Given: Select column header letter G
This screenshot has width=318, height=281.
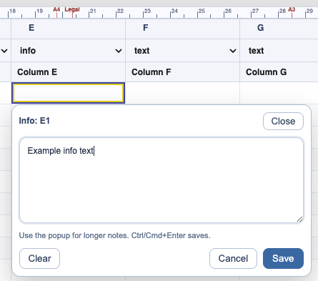Looking at the screenshot, I should point(260,28).
